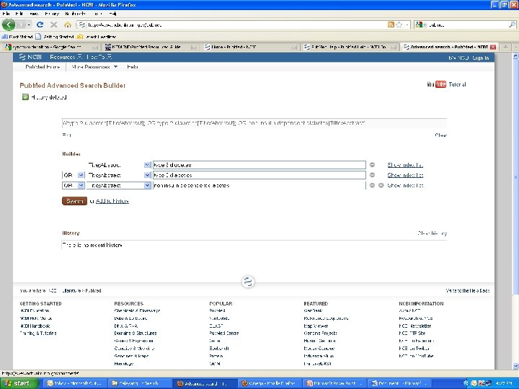Focus the first builder term input field
519x389 pixels.
[259, 165]
